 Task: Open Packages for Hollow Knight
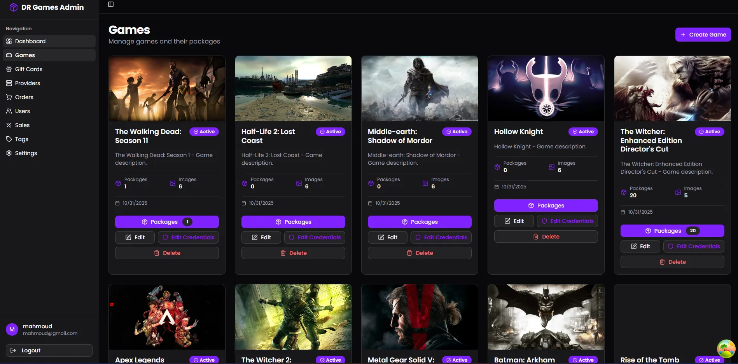546,206
